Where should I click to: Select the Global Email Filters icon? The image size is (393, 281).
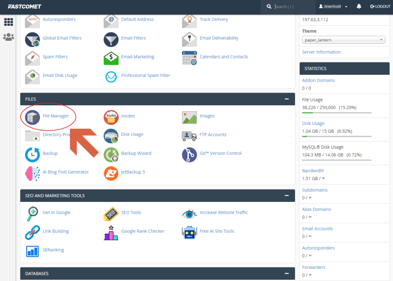pos(32,39)
